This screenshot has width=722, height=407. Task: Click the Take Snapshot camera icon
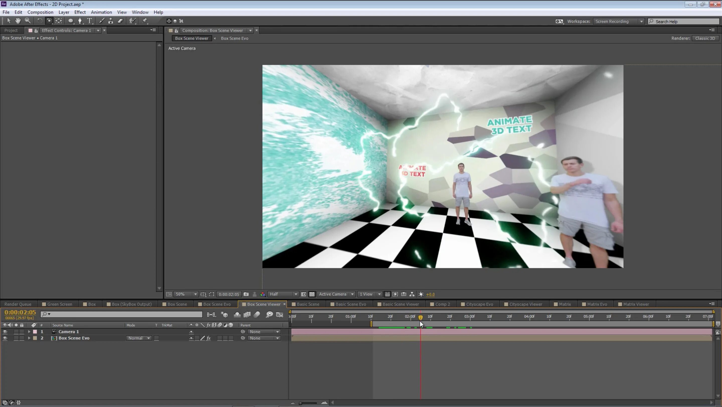246,294
